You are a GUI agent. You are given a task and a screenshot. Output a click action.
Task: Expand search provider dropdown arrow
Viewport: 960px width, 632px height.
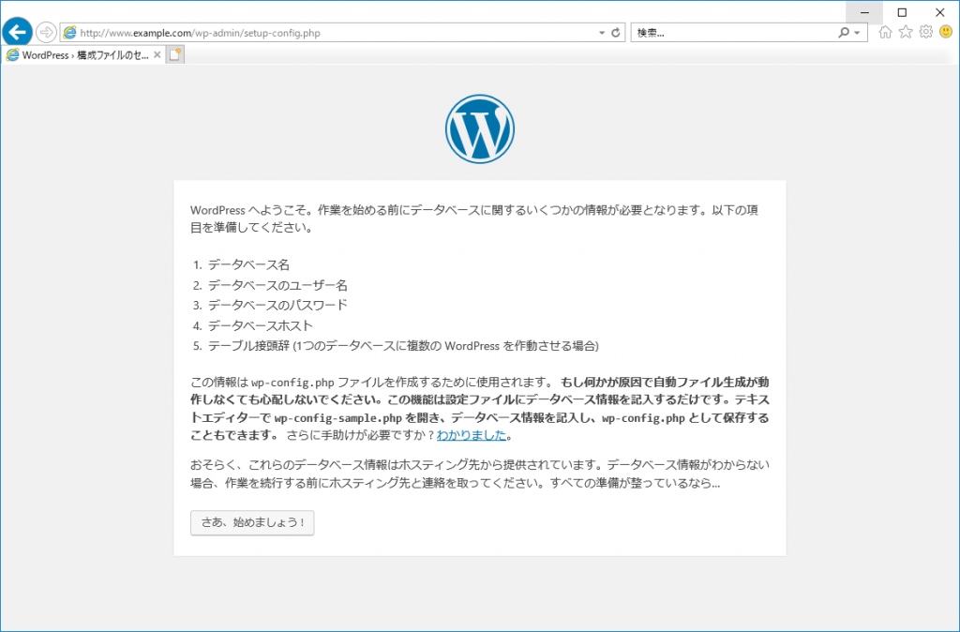pyautogui.click(x=857, y=33)
